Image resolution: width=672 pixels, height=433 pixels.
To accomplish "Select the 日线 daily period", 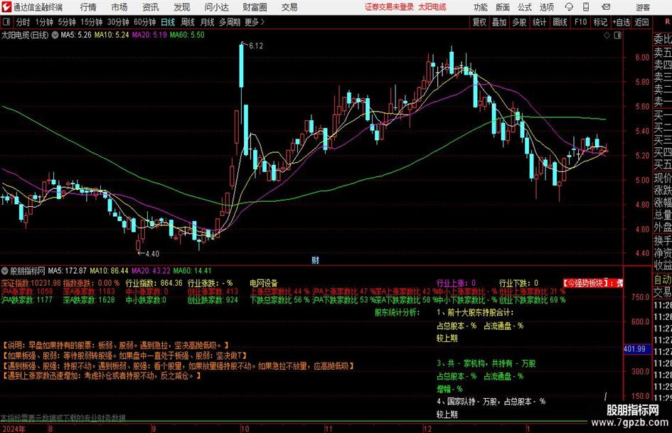I will 168,22.
